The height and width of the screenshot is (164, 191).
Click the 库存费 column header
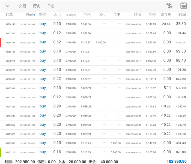click(x=166, y=15)
